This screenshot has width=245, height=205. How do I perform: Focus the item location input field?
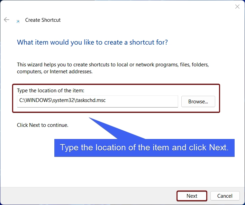pos(98,101)
